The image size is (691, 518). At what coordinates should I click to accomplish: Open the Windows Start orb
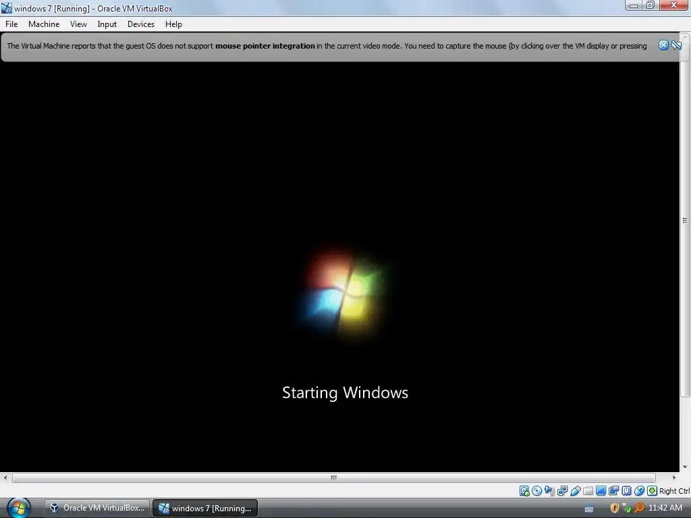18,508
